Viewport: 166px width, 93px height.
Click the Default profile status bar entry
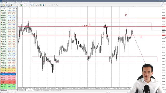coord(108,92)
